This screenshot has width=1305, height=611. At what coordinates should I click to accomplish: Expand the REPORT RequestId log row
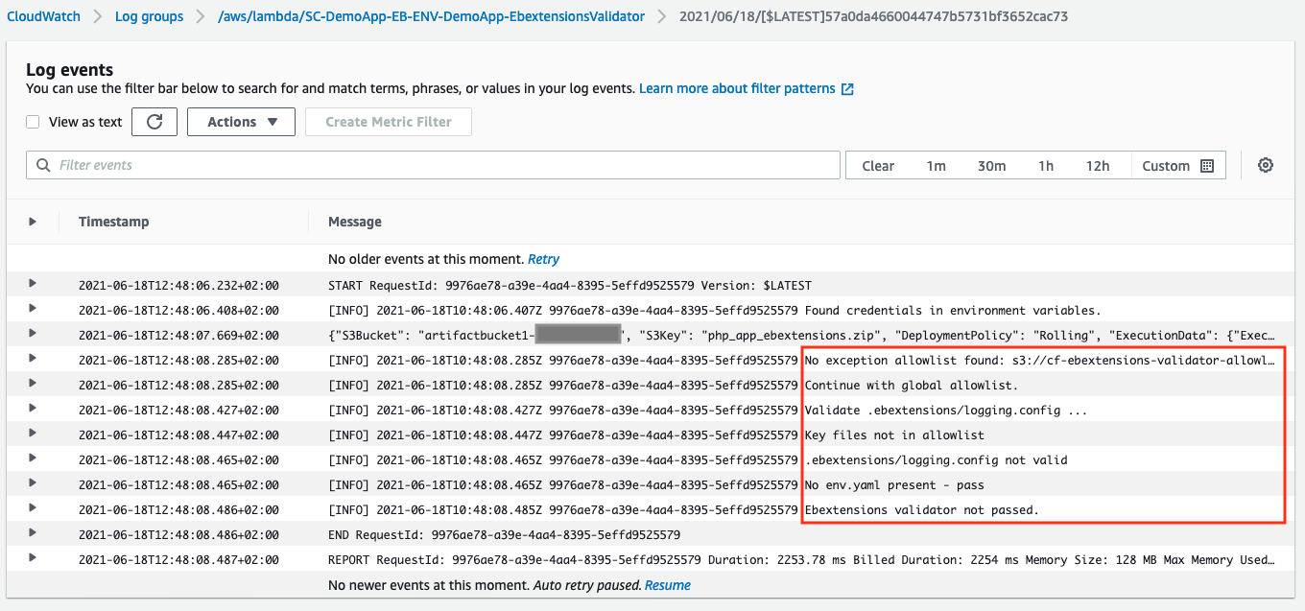(33, 558)
